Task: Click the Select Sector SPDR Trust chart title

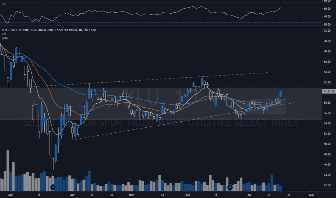Action: pos(49,30)
